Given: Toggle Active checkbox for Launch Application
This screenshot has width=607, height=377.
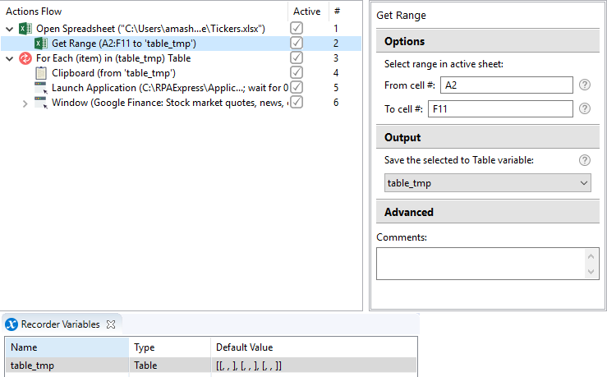Looking at the screenshot, I should pos(297,87).
